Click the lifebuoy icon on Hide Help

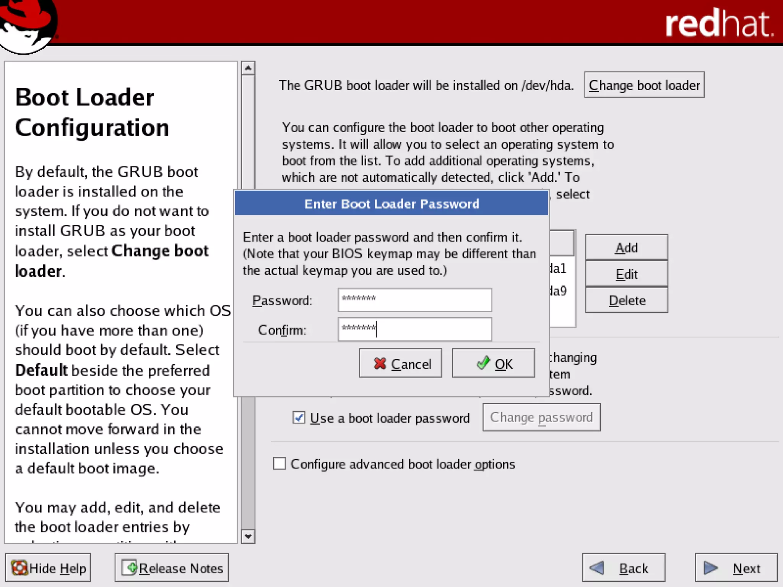(x=19, y=568)
